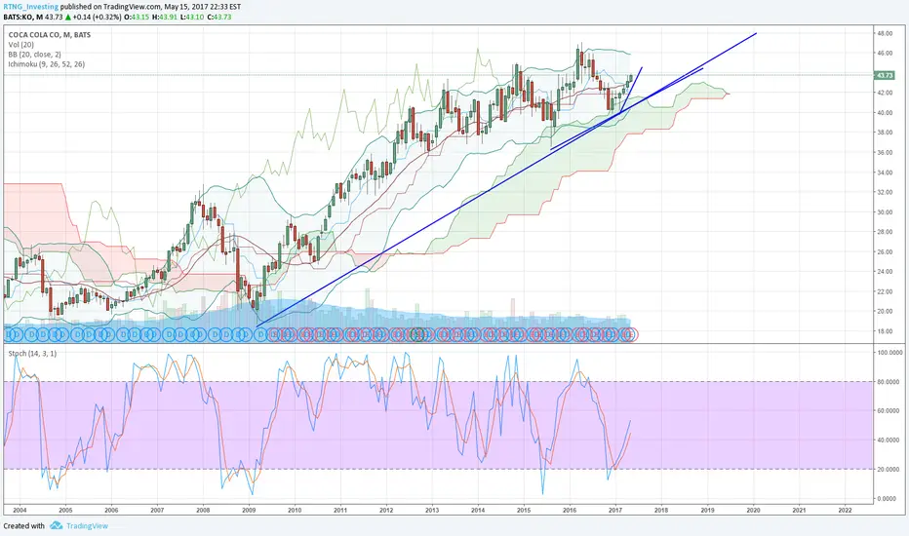
Task: Click the 2020 year label on the time axis
Action: (x=753, y=511)
